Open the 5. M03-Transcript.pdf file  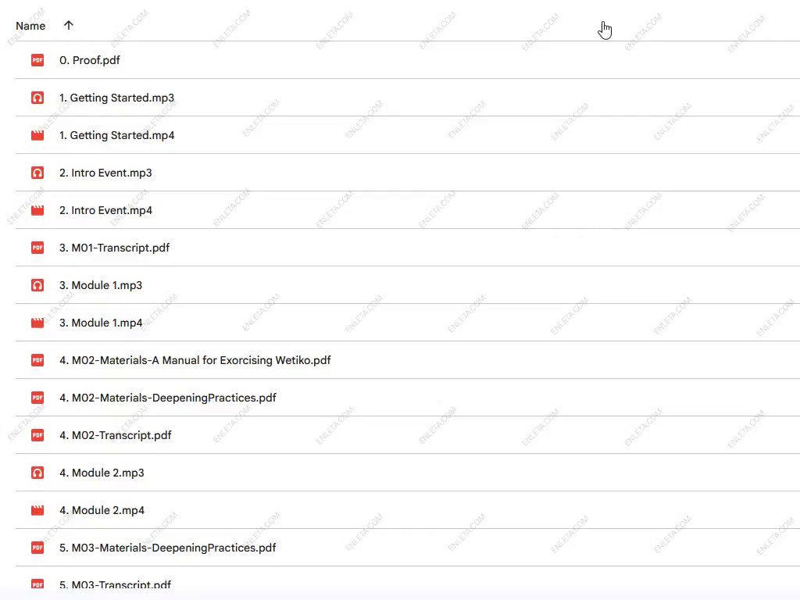tap(115, 584)
